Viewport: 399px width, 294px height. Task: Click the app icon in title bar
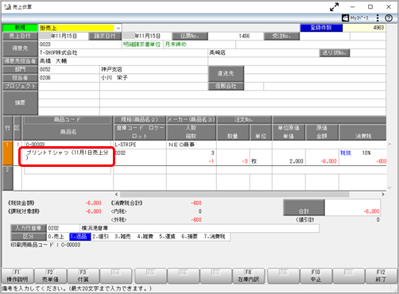tap(7, 7)
